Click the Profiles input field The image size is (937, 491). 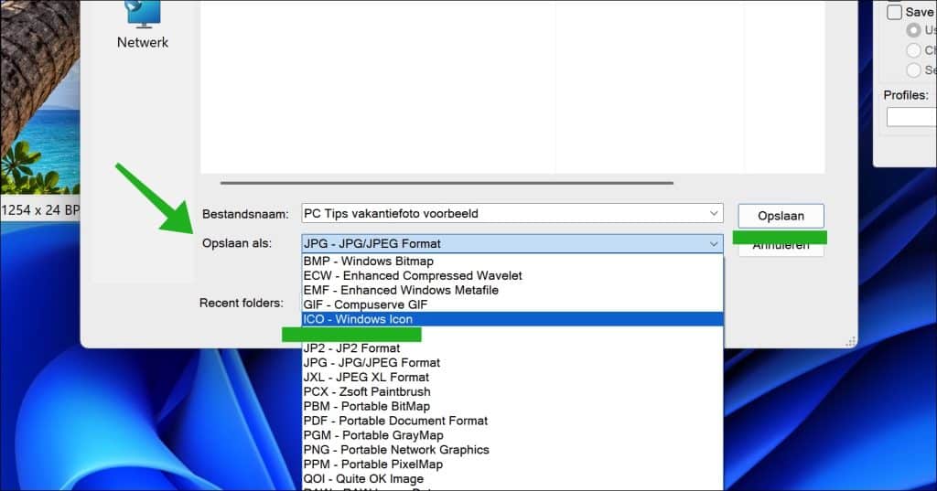coord(911,117)
